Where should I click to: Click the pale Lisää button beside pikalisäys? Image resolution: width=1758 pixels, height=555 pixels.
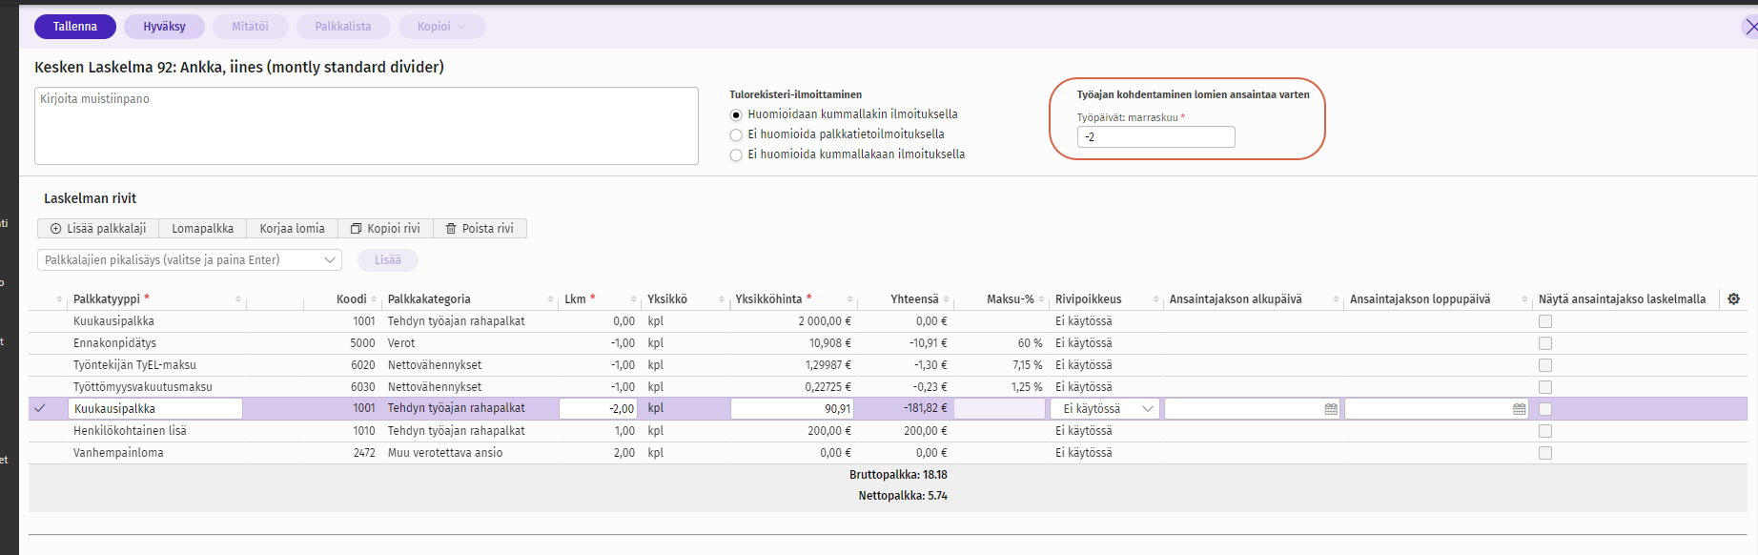point(387,259)
